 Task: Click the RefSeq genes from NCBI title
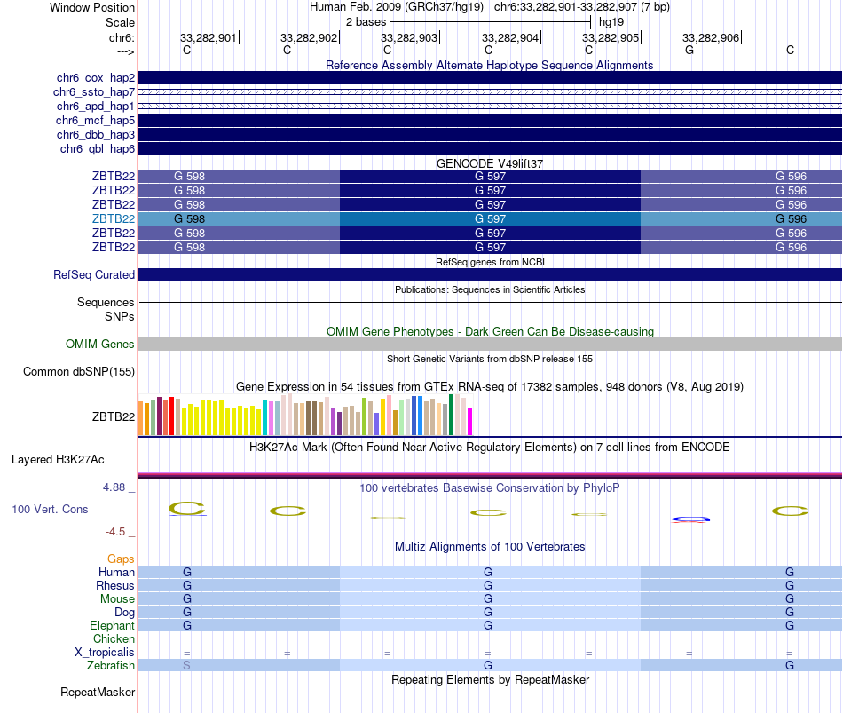click(x=490, y=262)
